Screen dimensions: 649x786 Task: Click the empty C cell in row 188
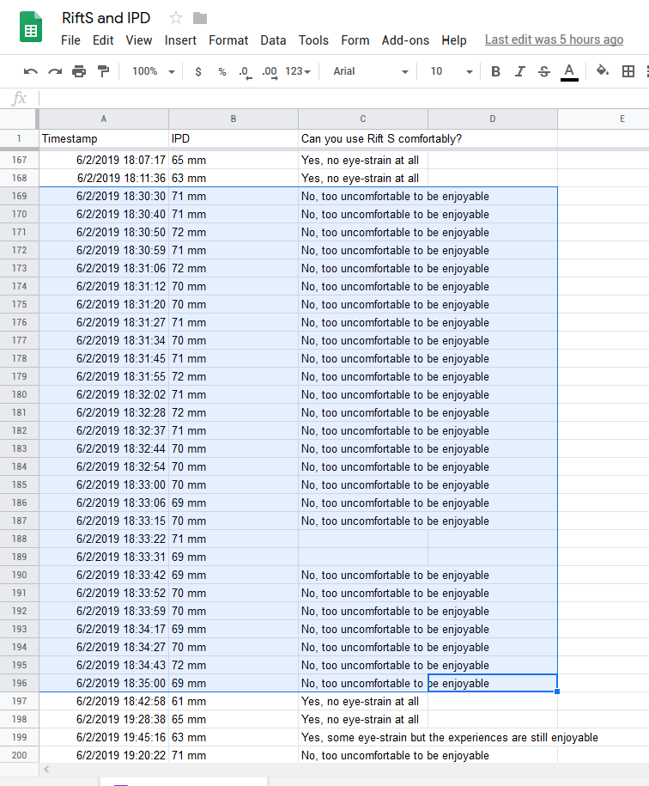(x=363, y=539)
